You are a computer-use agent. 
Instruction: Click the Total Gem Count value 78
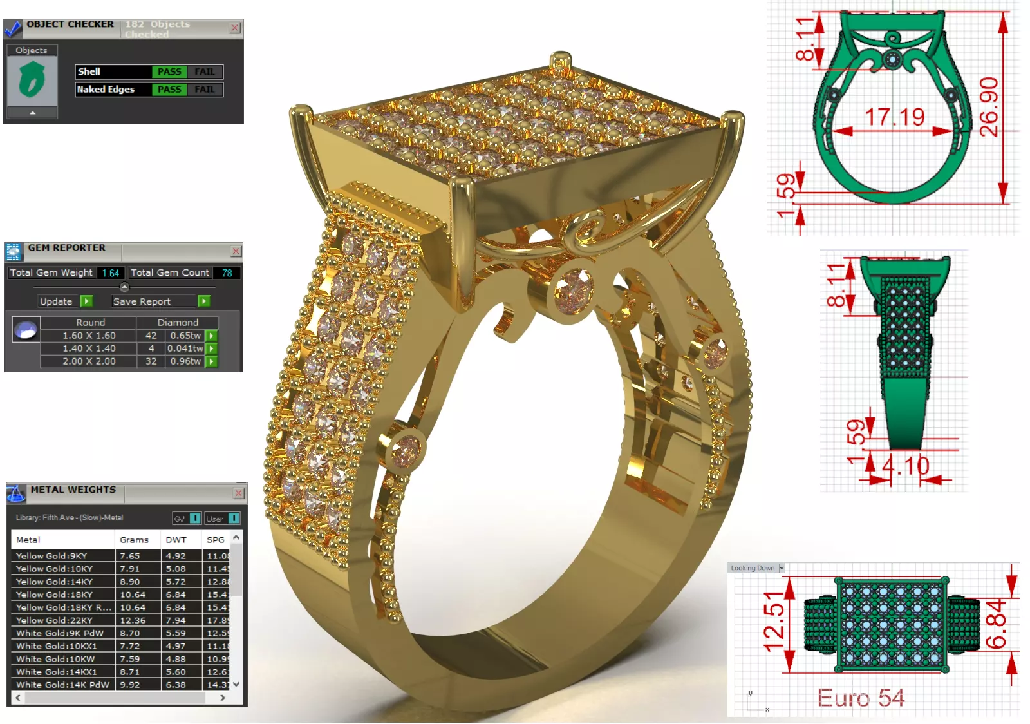click(227, 273)
